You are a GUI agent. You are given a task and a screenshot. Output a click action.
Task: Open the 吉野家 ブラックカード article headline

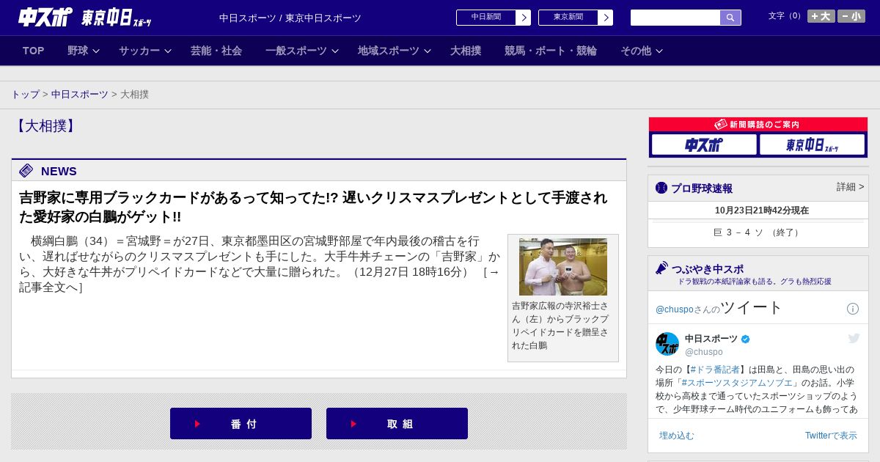313,208
